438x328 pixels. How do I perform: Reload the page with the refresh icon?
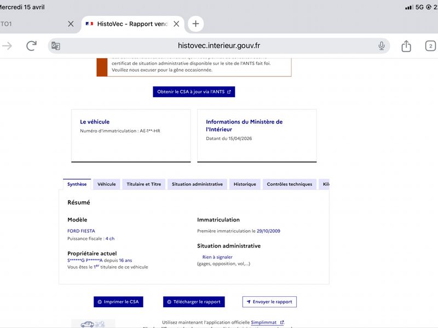coord(31,46)
